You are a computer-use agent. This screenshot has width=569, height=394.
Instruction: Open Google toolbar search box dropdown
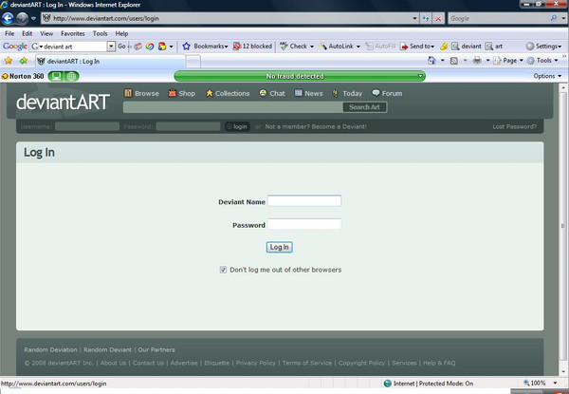pyautogui.click(x=111, y=47)
